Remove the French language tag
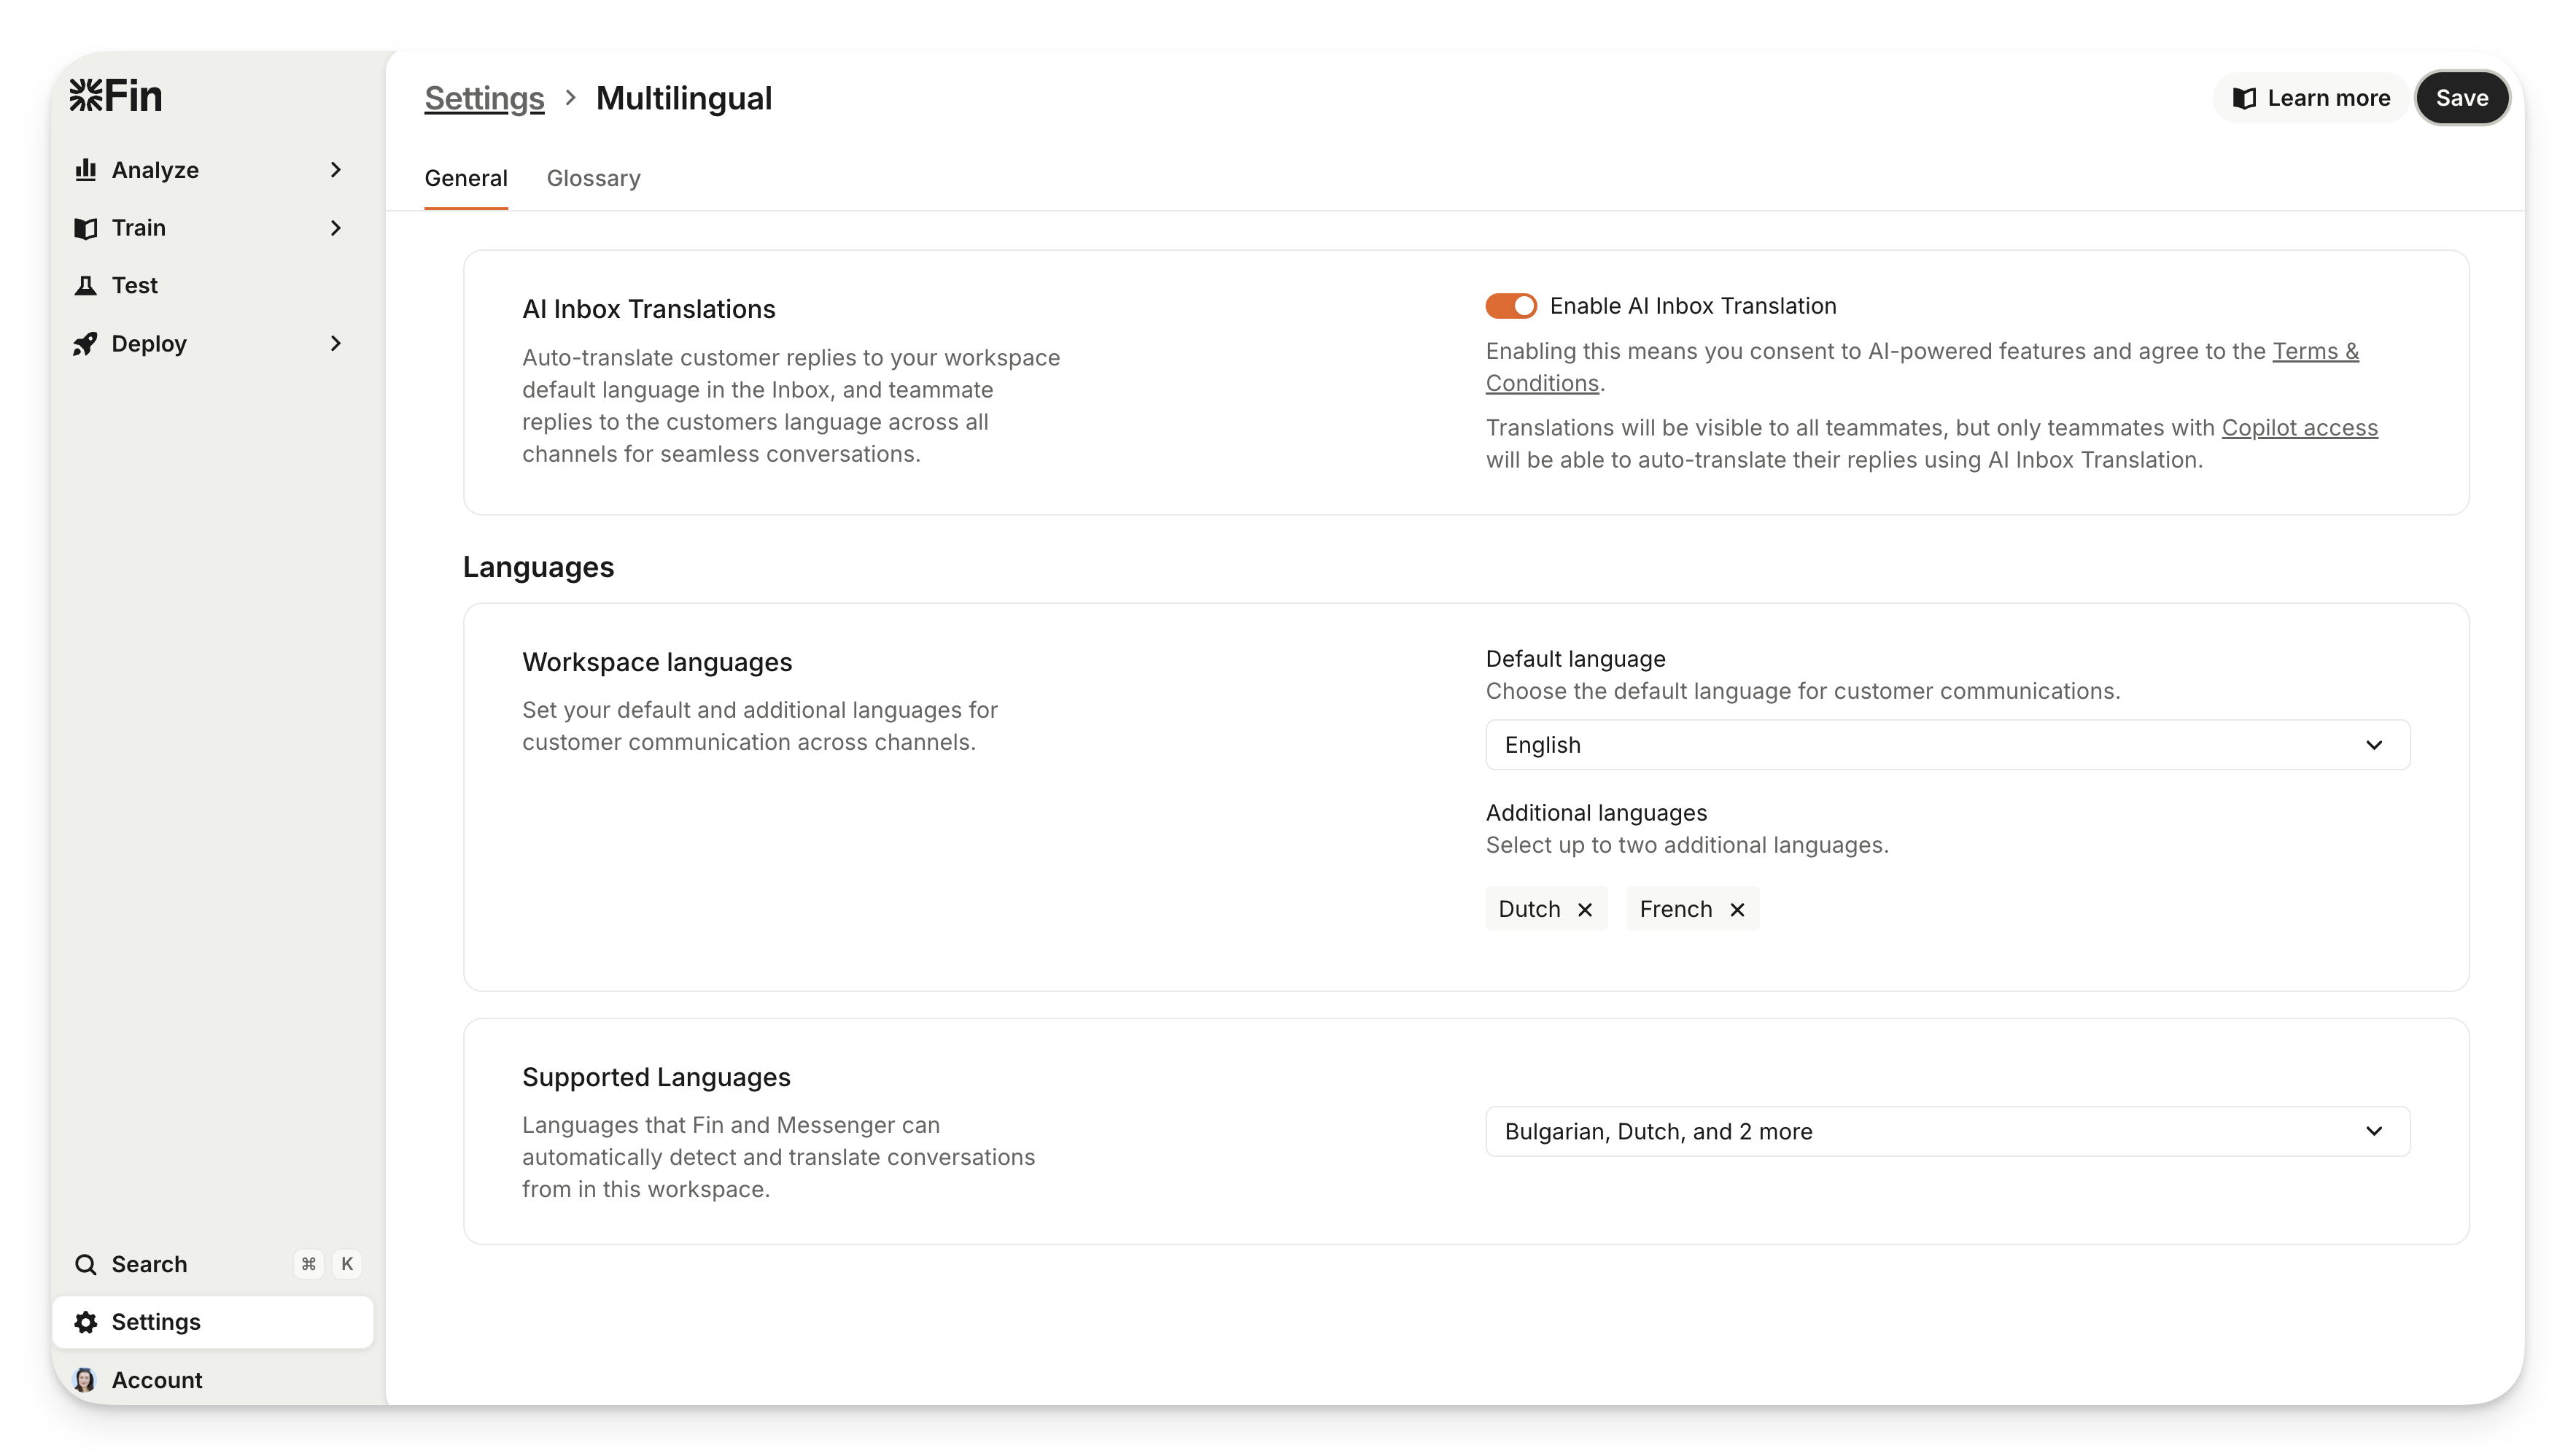 tap(1738, 910)
